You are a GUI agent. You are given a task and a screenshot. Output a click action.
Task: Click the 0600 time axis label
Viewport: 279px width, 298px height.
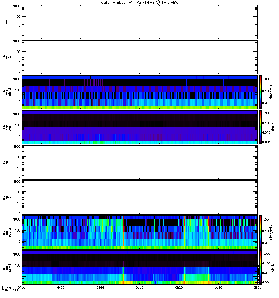coord(257,287)
